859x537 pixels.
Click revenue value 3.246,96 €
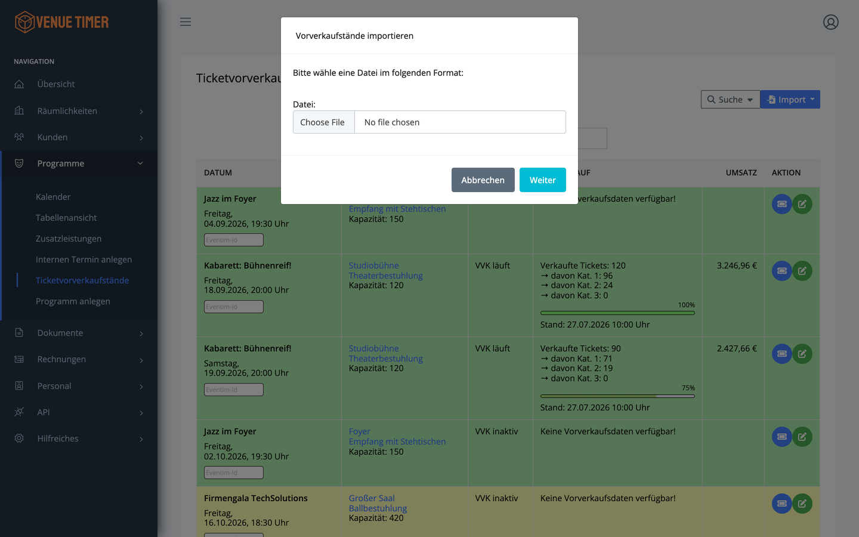[737, 266]
